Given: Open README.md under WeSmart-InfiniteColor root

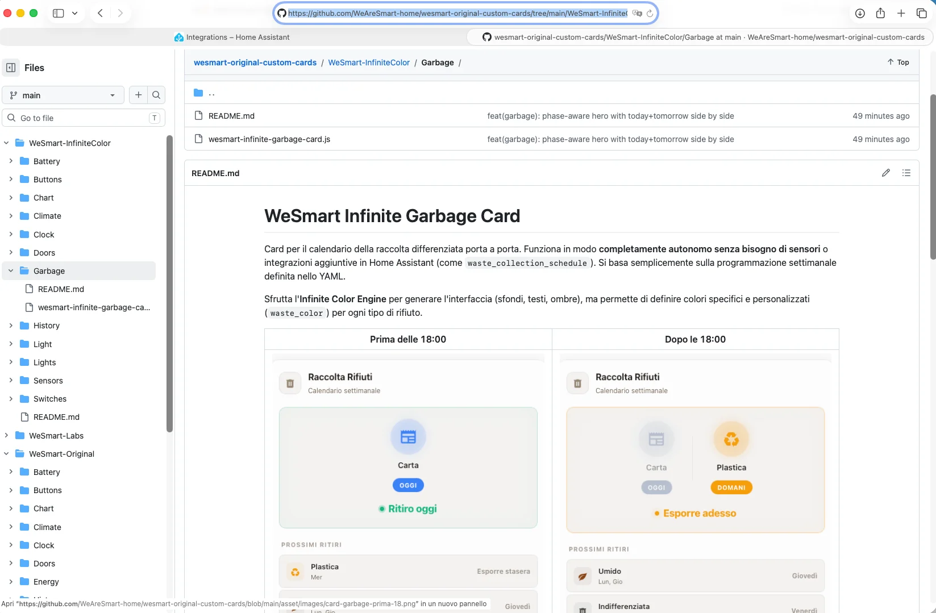Looking at the screenshot, I should pos(56,417).
